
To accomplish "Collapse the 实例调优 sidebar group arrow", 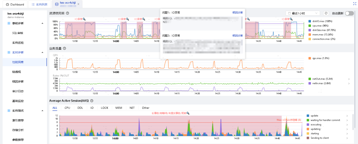I will pos(42,110).
